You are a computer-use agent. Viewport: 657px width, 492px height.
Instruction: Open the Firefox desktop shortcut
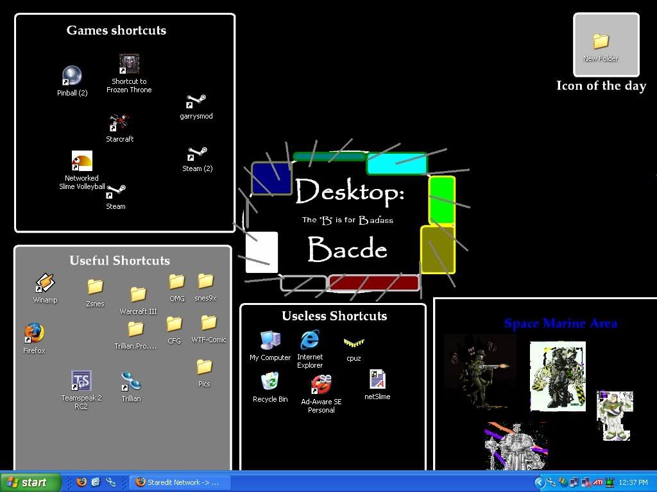click(x=34, y=334)
